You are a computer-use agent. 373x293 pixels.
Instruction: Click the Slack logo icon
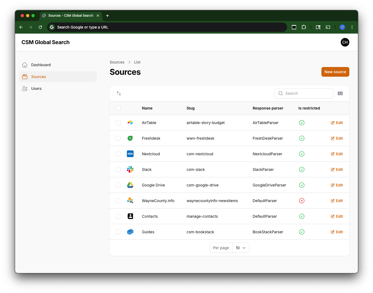pyautogui.click(x=130, y=170)
